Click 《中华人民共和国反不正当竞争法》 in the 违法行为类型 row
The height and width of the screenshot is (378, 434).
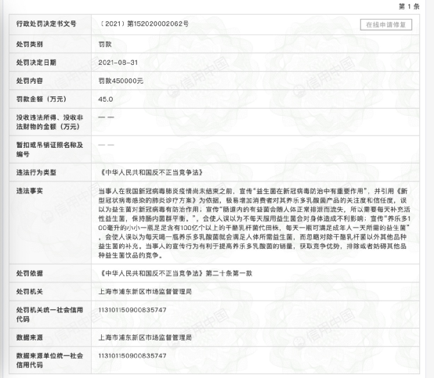(151, 172)
